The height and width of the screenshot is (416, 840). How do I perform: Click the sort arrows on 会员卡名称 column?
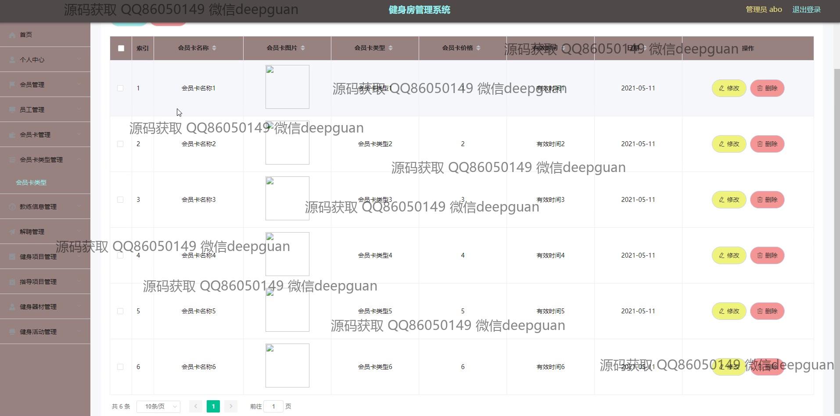[214, 48]
